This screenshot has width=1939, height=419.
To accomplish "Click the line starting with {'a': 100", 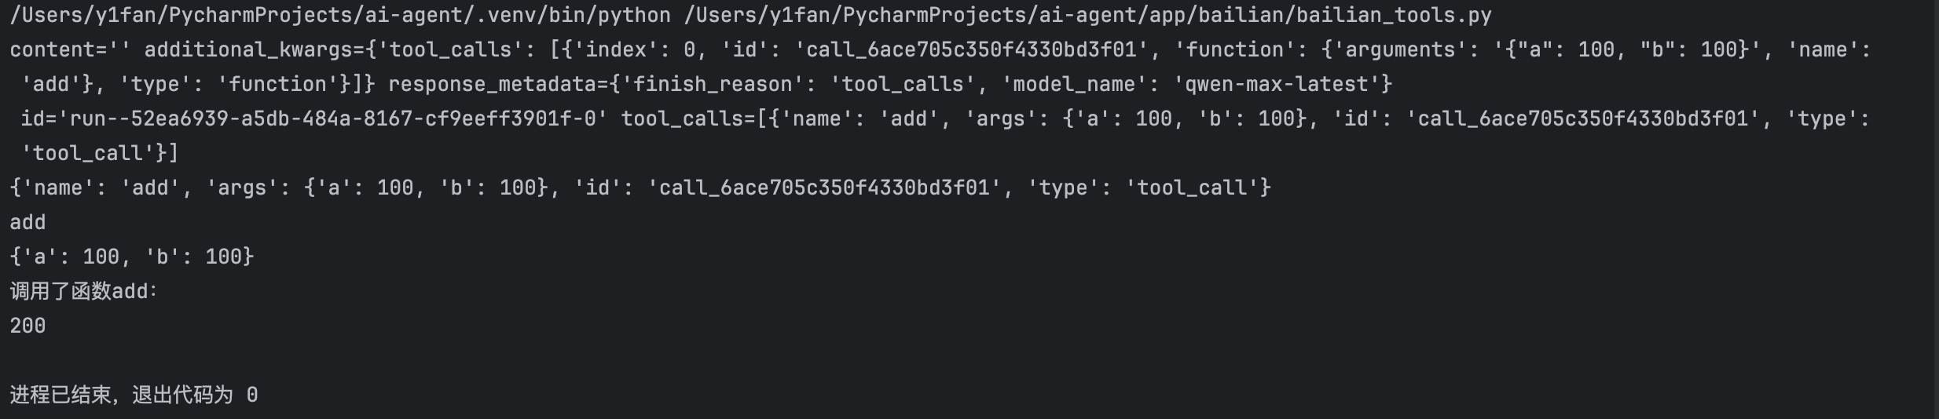I will (132, 257).
